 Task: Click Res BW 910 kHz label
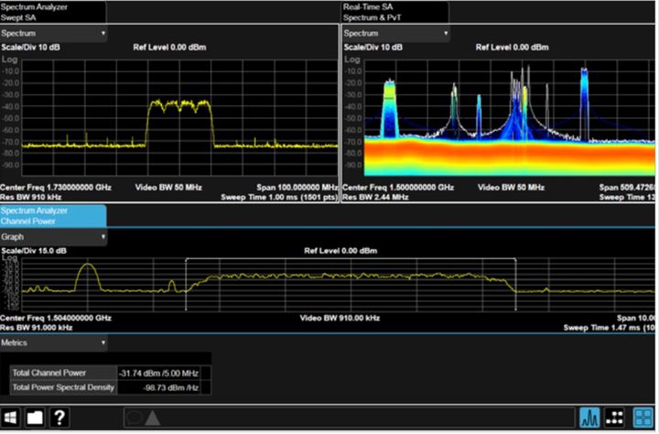coord(31,197)
